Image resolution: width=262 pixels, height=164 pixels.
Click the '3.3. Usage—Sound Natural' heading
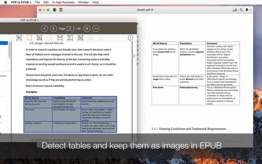[46, 43]
